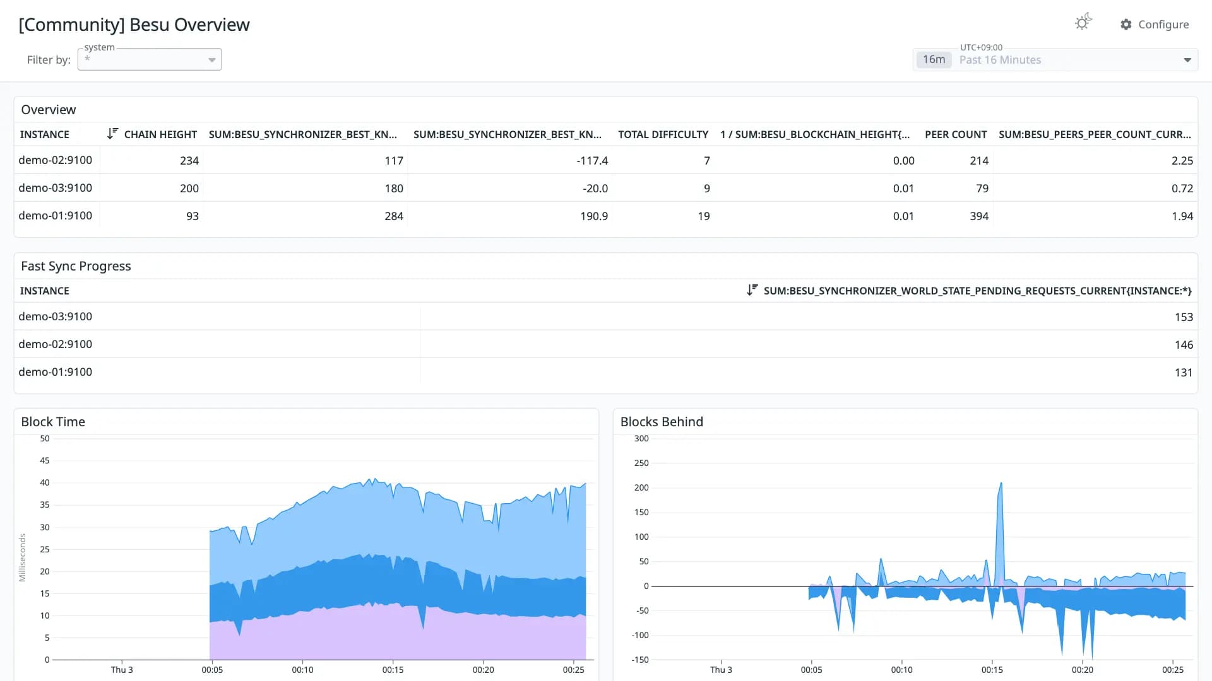Click pending requests value 146

point(1184,345)
